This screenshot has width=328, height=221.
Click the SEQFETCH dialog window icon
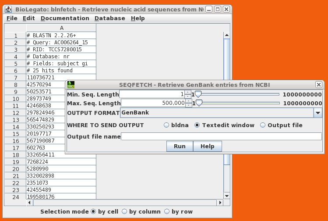71,85
